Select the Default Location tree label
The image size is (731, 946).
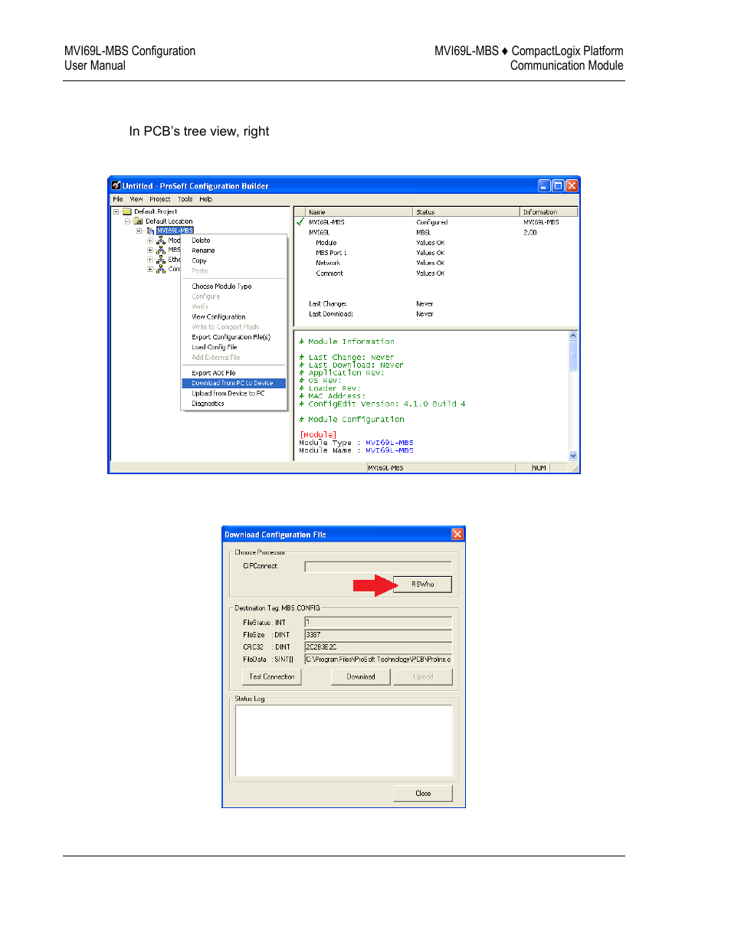point(169,221)
